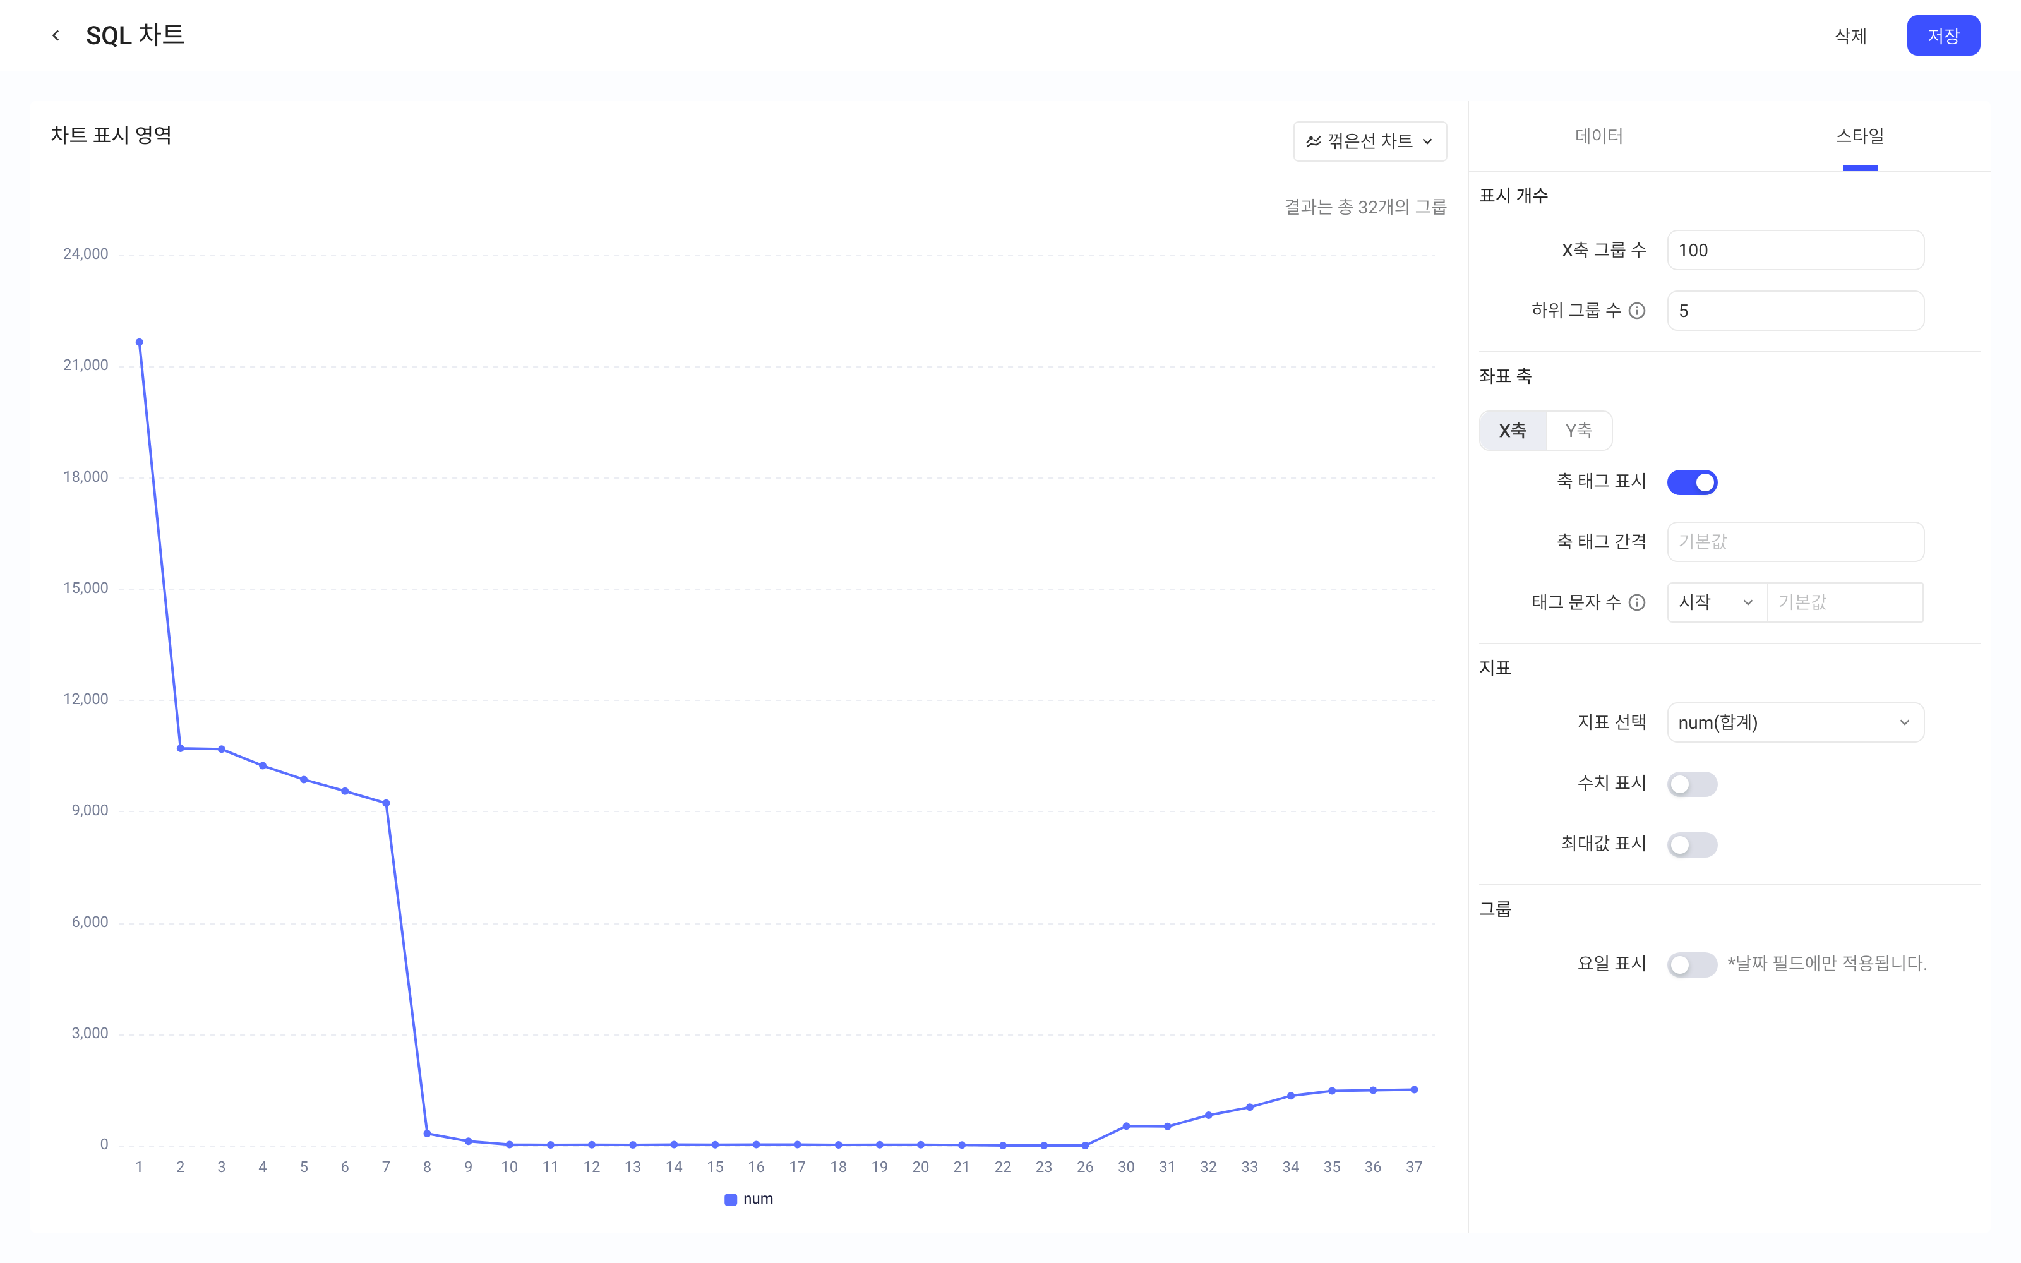This screenshot has height=1263, width=2021.
Task: Open the 시작 position dropdown
Action: tap(1717, 602)
